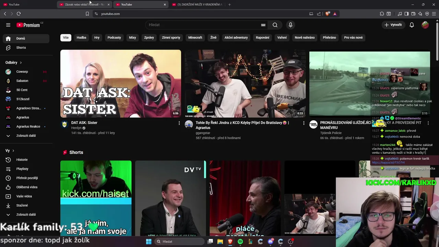This screenshot has width=439, height=247.
Task: Open Herdyn channel avatar
Action: tap(64, 124)
